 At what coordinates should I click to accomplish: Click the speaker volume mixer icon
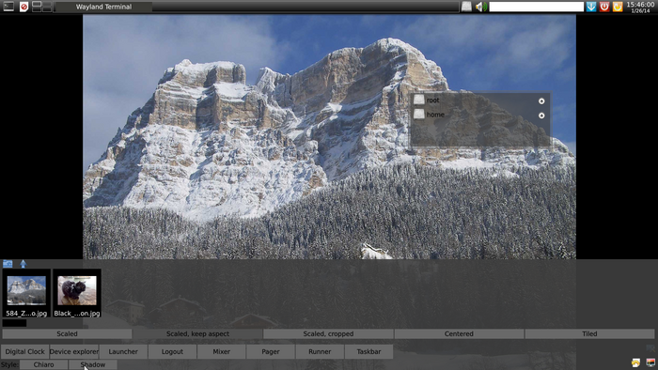tap(481, 7)
